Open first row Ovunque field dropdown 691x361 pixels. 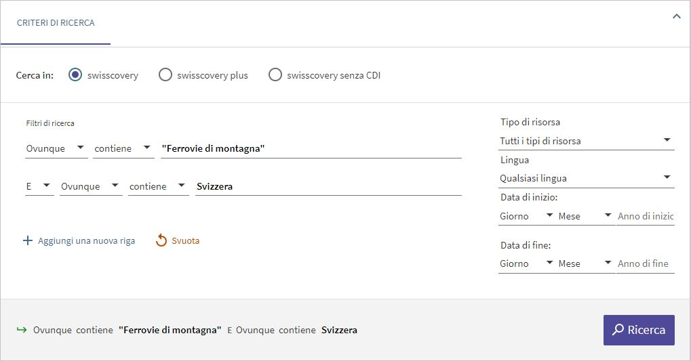coord(56,148)
